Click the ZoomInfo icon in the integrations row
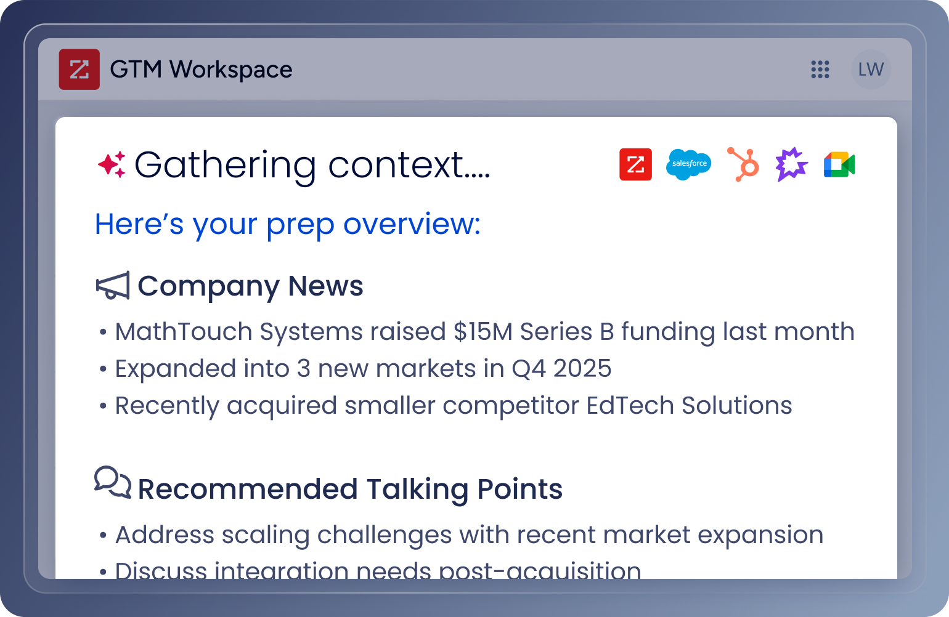This screenshot has height=617, width=949. 636,164
